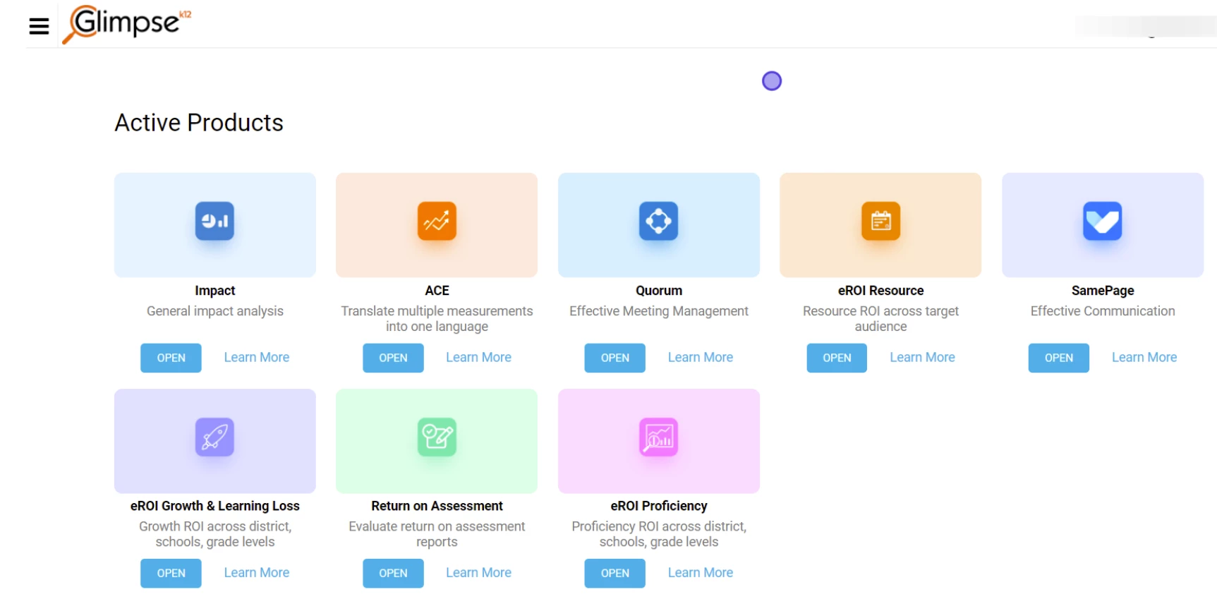Learn more about eROI Resource
The width and height of the screenshot is (1217, 604).
[922, 357]
